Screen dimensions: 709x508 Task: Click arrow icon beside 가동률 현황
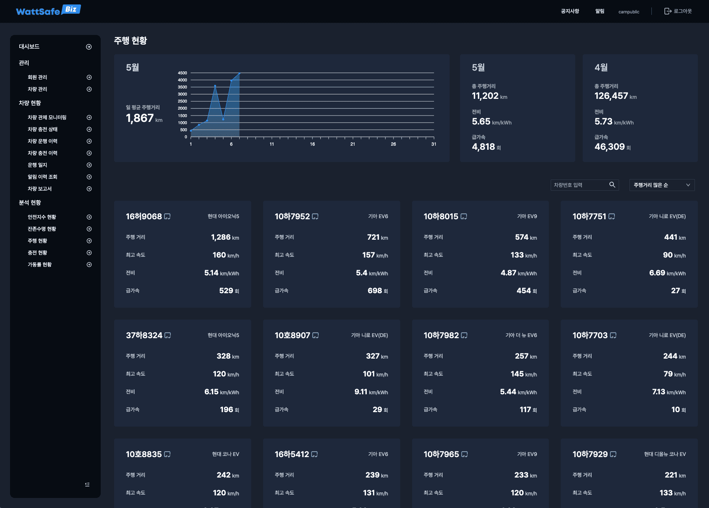pos(89,265)
